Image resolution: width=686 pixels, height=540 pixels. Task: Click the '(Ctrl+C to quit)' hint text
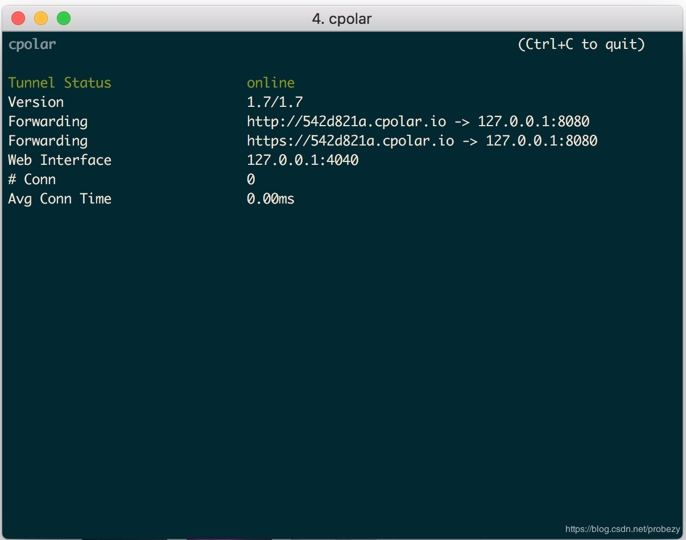point(581,44)
